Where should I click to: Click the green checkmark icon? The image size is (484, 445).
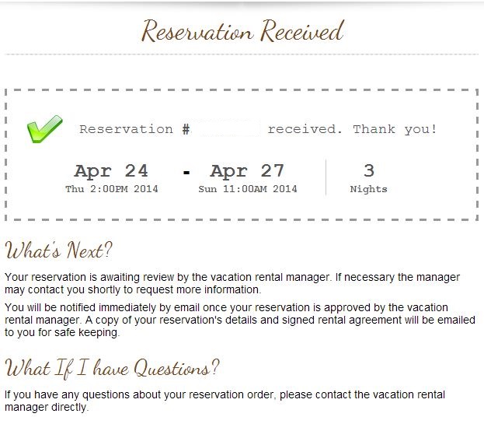coord(45,129)
